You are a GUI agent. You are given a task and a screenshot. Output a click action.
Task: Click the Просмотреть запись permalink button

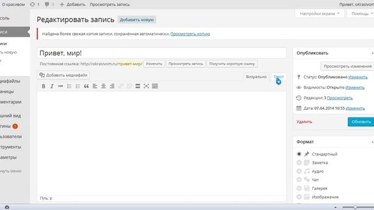tap(186, 64)
